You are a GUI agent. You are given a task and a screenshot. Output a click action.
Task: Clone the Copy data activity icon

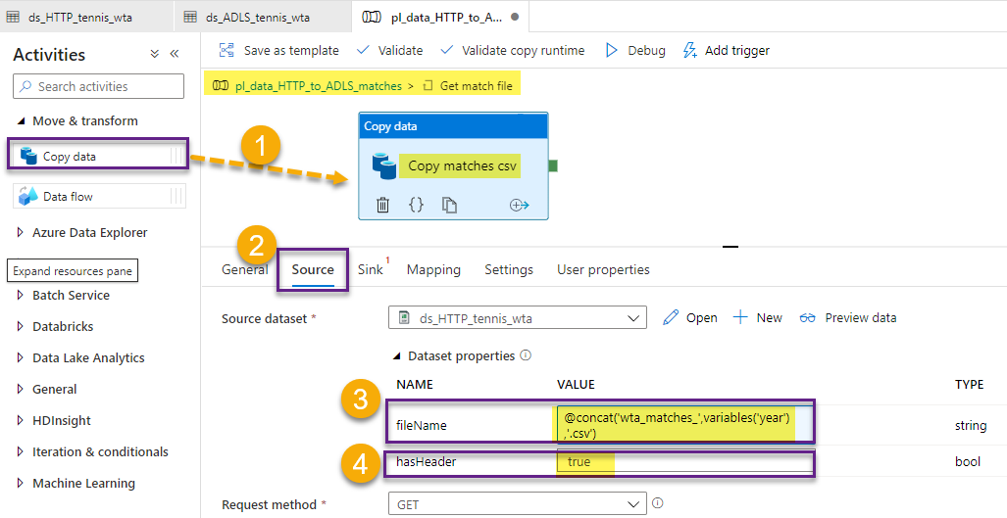click(449, 205)
